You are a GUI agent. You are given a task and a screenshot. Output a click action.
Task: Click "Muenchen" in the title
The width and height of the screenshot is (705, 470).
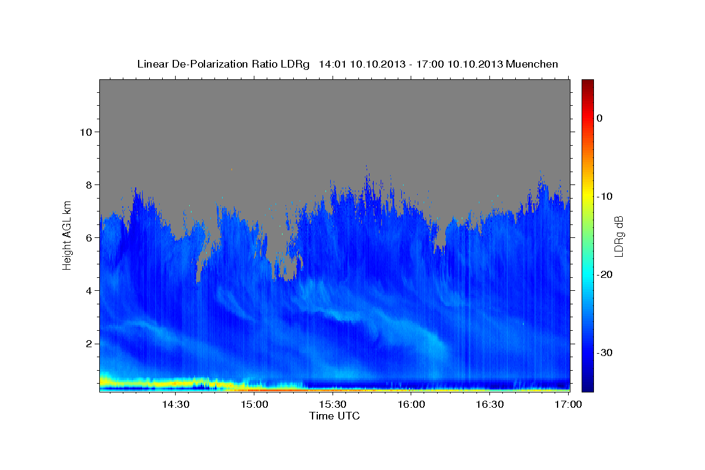click(x=532, y=64)
